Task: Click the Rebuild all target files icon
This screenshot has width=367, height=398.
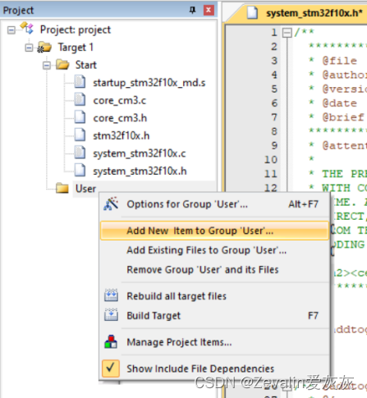Action: [x=111, y=295]
